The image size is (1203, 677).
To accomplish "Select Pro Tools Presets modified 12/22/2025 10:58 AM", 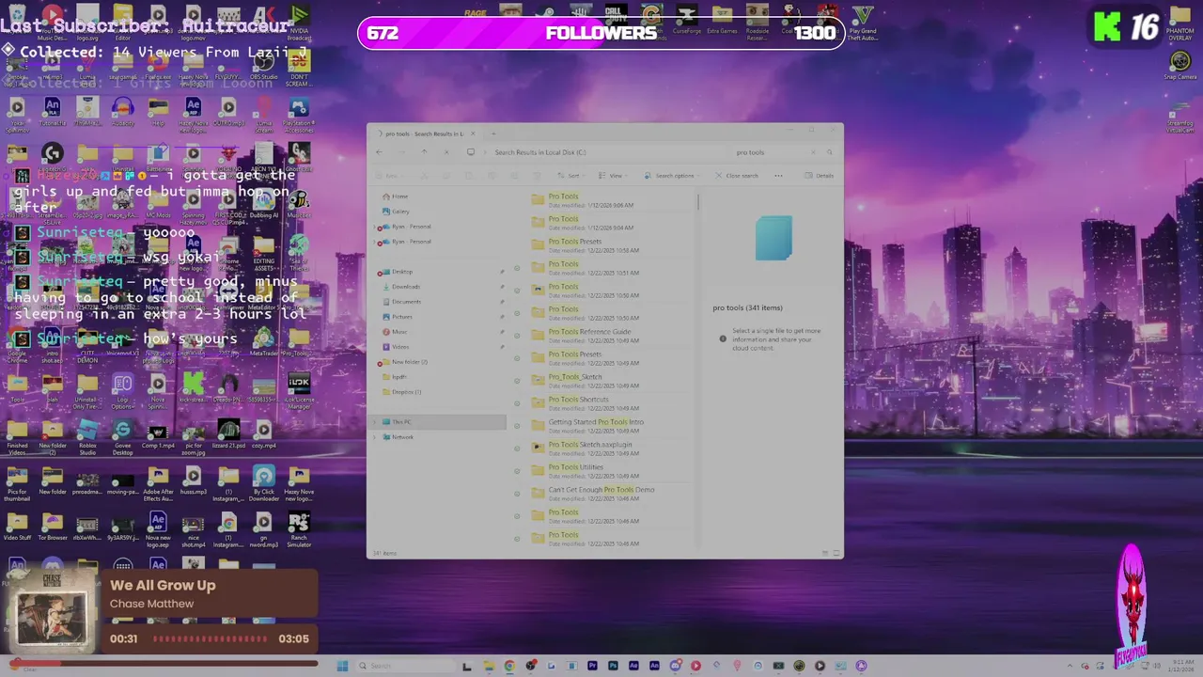I will click(x=611, y=245).
